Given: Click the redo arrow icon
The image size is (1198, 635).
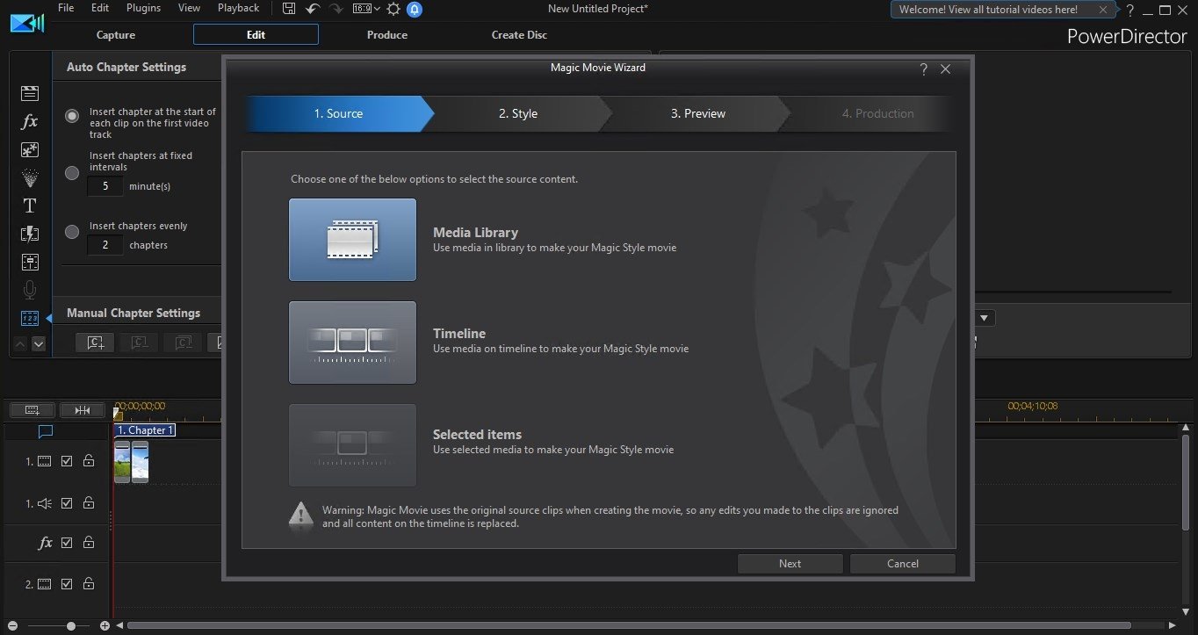Looking at the screenshot, I should [336, 9].
